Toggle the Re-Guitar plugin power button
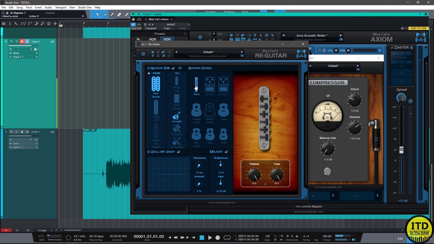434x244 pixels. click(x=143, y=54)
